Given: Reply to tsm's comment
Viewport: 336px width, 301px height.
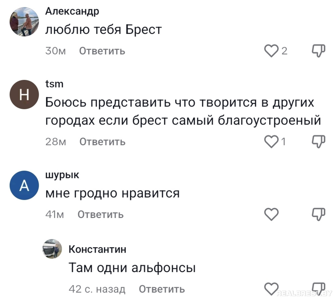Looking at the screenshot, I should pyautogui.click(x=102, y=142).
